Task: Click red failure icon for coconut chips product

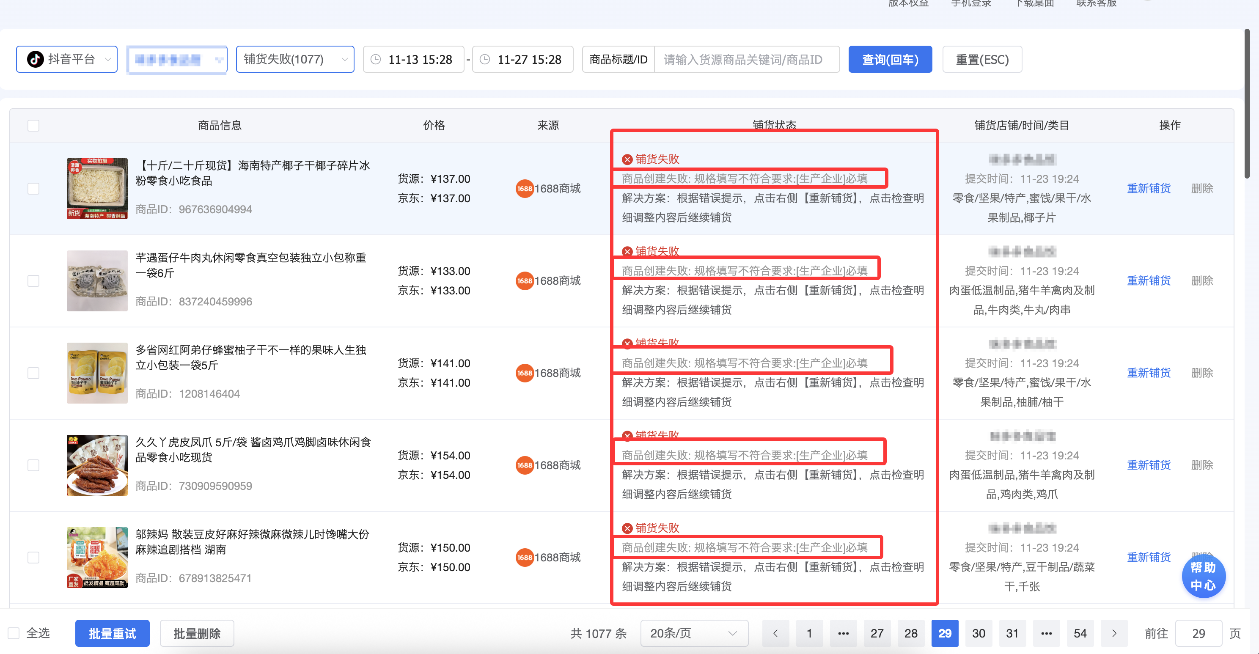Action: (627, 159)
